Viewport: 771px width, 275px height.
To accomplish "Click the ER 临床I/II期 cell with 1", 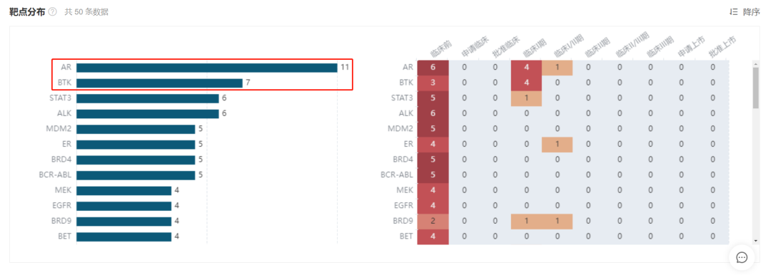I will 557,145.
